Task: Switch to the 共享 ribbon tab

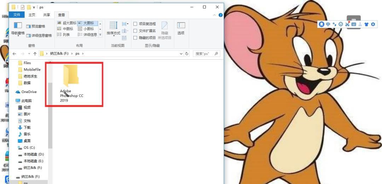Action: 47,15
